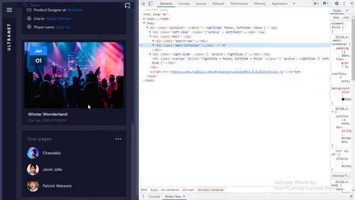Viewport: 355px width, 200px height.
Task: Click the briefcase icon beside Product Designer
Action: click(29, 10)
